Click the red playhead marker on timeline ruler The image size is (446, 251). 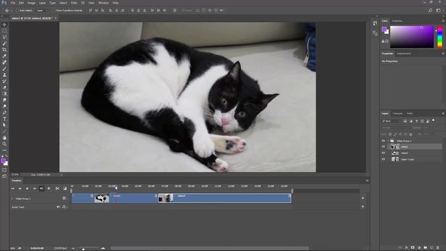coord(116,187)
